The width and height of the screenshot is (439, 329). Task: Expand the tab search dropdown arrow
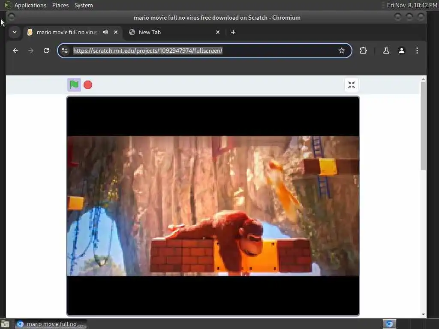point(15,32)
